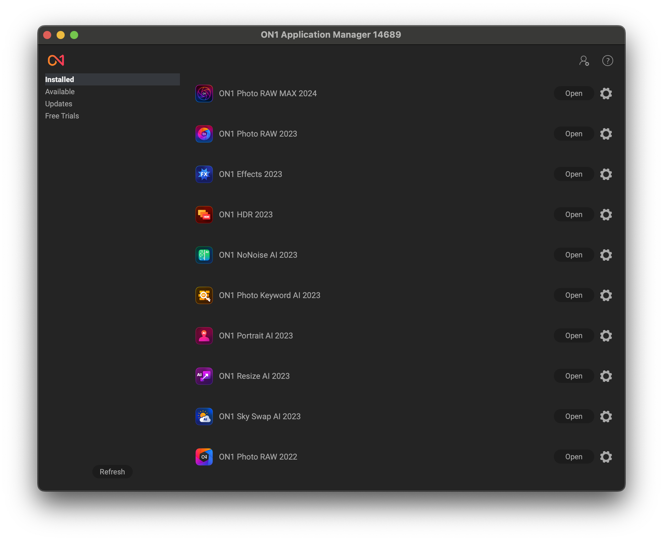Click ON1 Photo RAW MAX 2024 app icon
Image resolution: width=663 pixels, height=541 pixels.
[x=204, y=94]
